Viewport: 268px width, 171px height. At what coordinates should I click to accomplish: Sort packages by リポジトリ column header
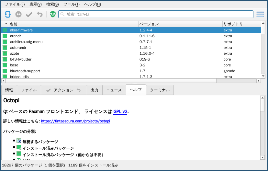(x=242, y=24)
